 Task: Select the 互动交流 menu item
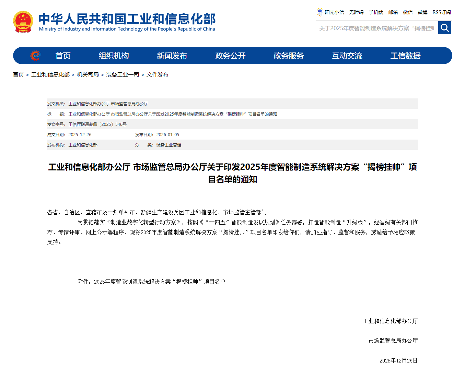(x=347, y=56)
